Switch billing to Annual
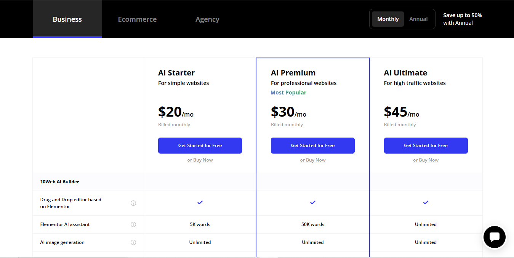Screen dimensions: 514x258 coord(418,19)
